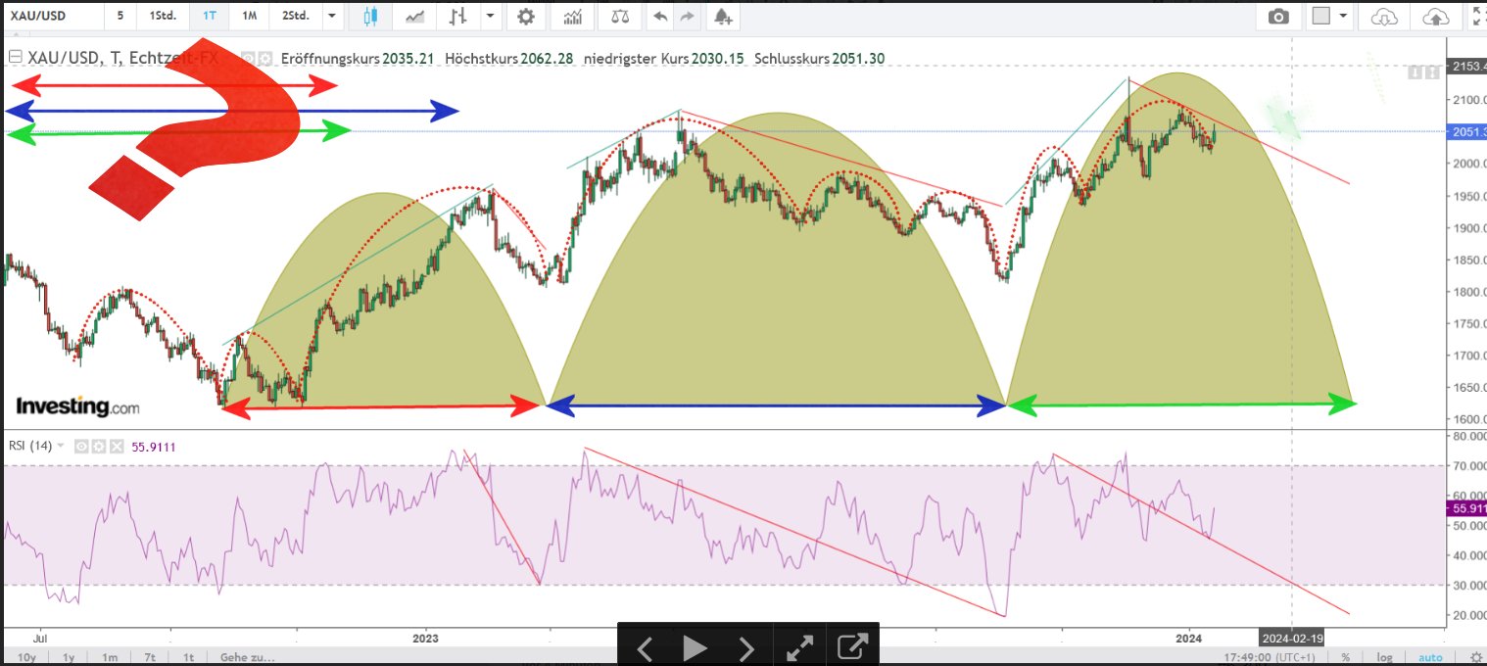Click the compare scales icon
This screenshot has width=1487, height=666.
coord(620,17)
